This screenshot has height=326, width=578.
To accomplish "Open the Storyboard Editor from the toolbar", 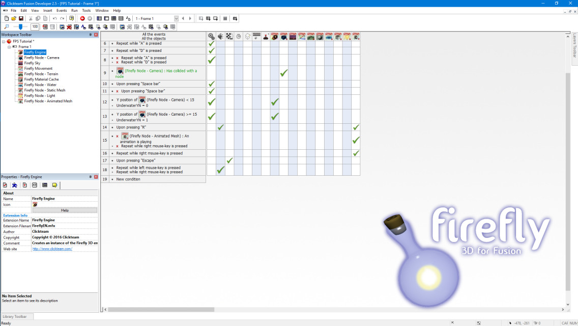I will tap(99, 18).
